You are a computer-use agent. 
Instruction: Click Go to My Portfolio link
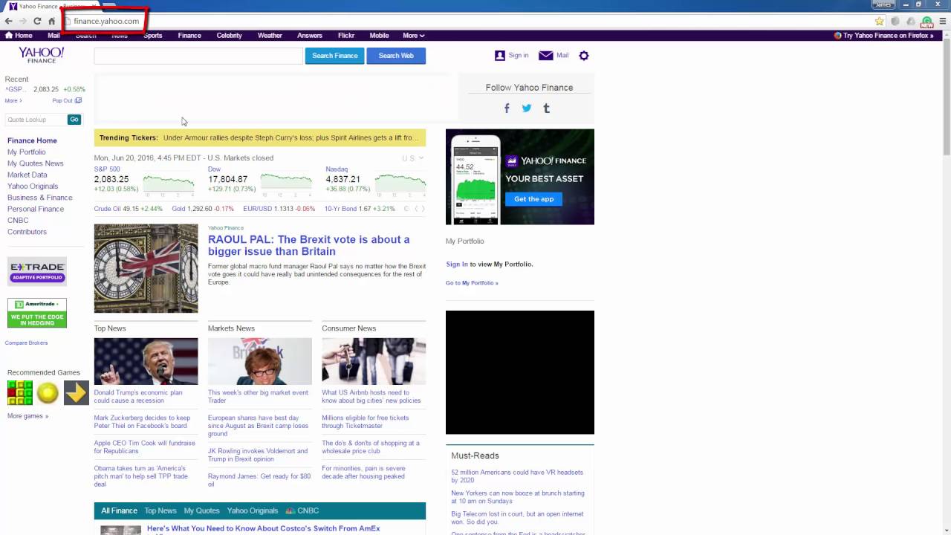click(472, 283)
